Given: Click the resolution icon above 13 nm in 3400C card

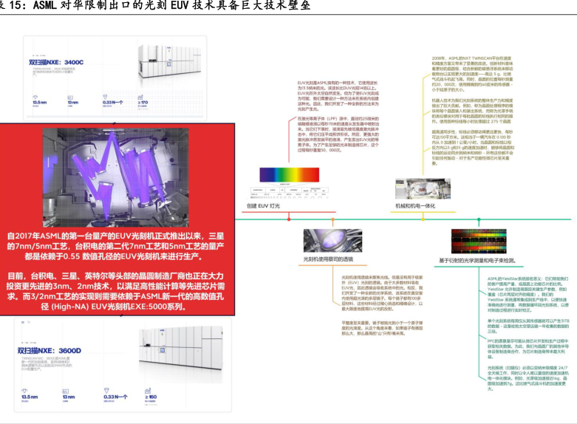Looking at the screenshot, I should tap(70, 98).
